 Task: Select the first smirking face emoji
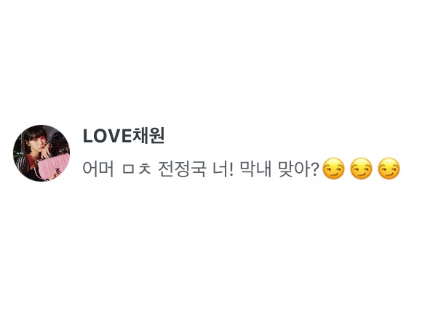333,169
